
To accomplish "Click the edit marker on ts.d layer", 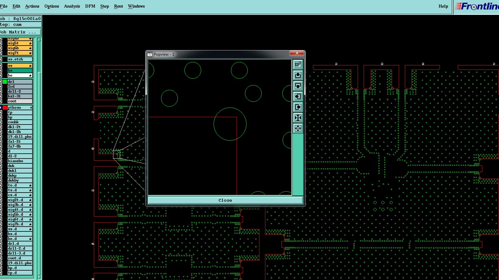I will tap(30, 190).
